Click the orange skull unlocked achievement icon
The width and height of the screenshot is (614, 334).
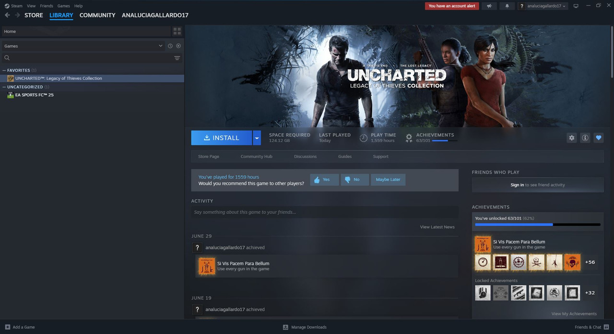[572, 262]
